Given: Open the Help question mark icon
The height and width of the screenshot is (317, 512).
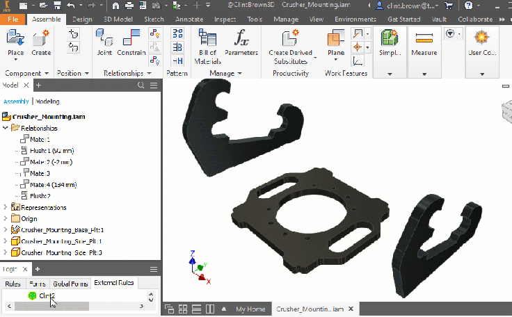Looking at the screenshot, I should [x=469, y=6].
